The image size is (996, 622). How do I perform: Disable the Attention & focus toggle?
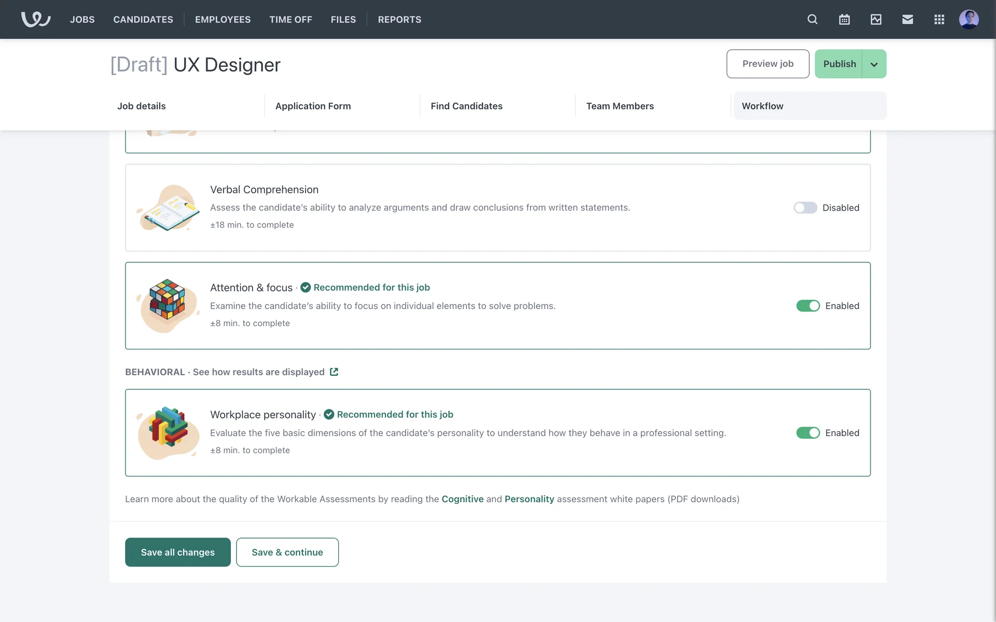coord(808,306)
